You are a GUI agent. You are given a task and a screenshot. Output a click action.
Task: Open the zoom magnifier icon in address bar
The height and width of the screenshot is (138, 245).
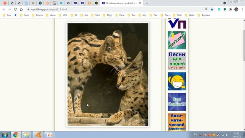pos(206,9)
